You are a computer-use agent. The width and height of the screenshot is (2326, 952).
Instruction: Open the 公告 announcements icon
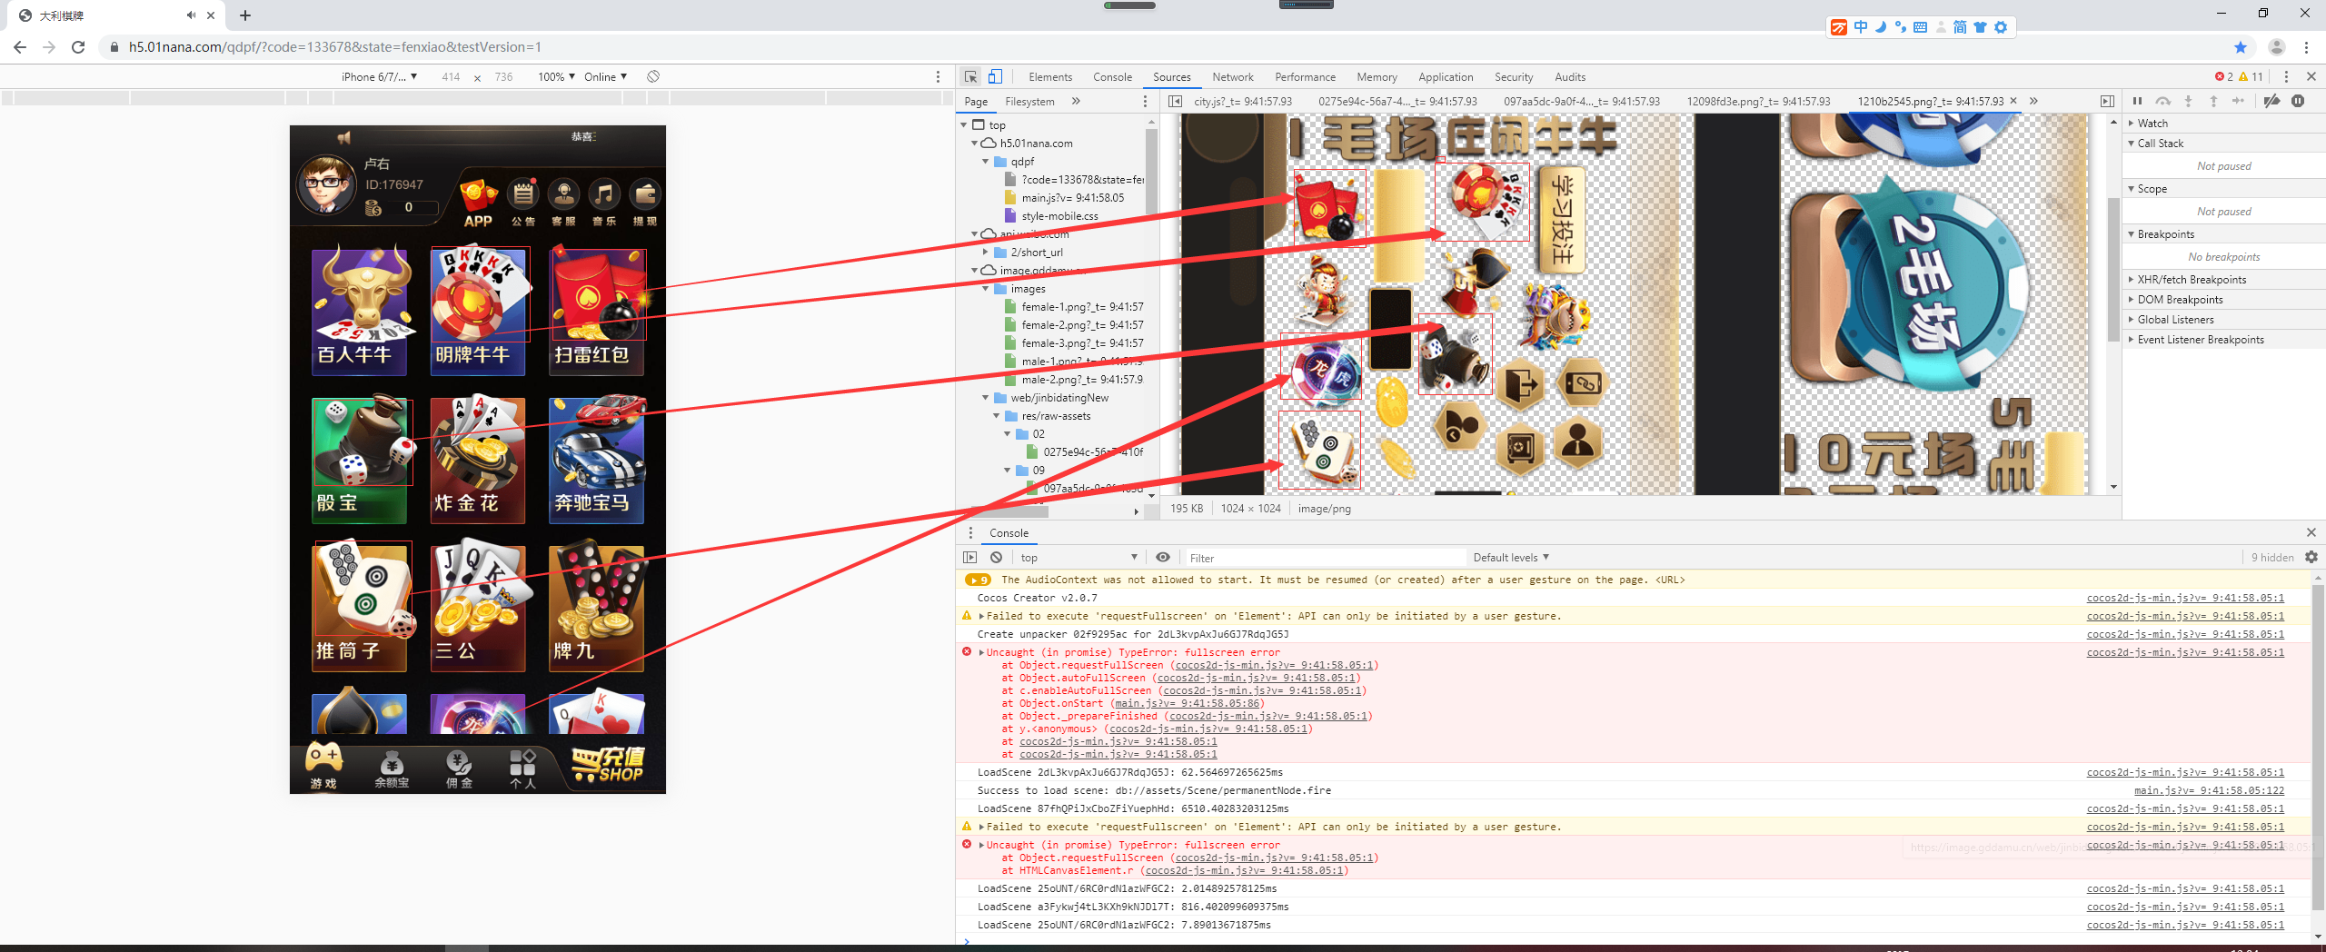click(522, 203)
